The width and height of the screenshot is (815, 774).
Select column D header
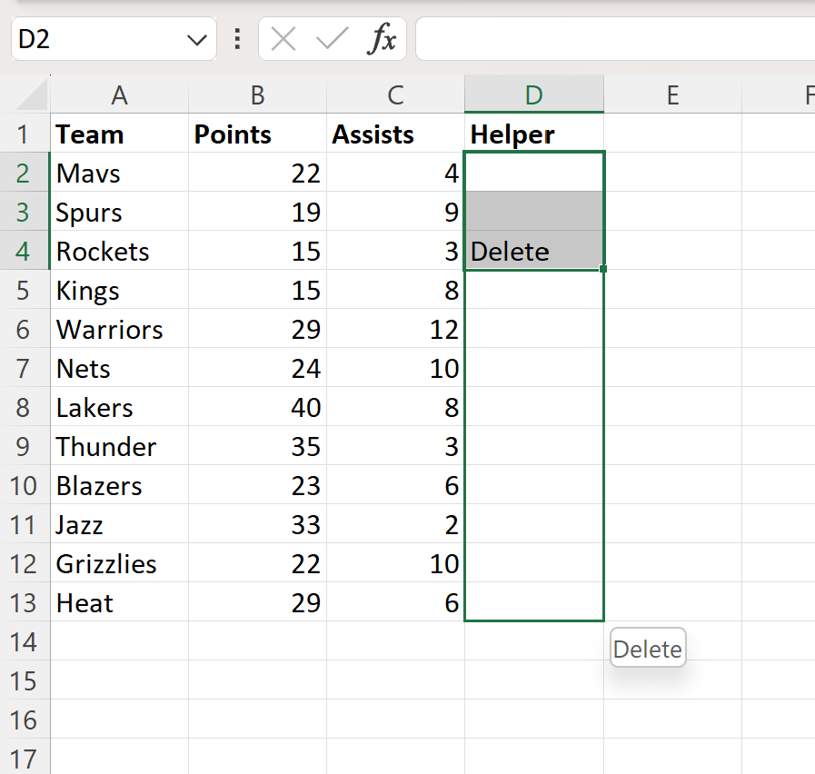[533, 95]
